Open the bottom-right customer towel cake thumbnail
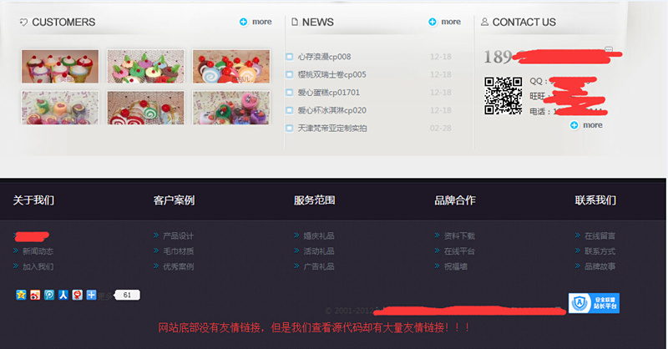The width and height of the screenshot is (668, 349). (231, 108)
